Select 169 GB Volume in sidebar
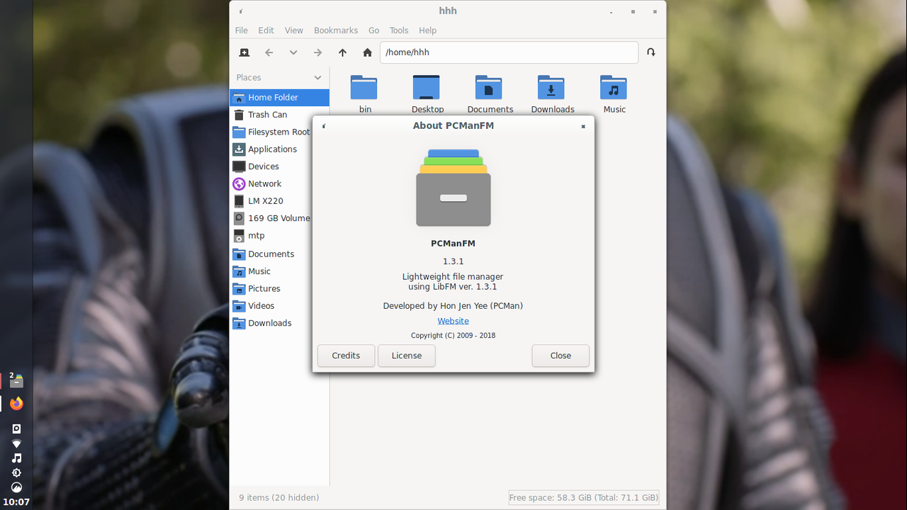Viewport: 907px width, 510px height. 279,218
